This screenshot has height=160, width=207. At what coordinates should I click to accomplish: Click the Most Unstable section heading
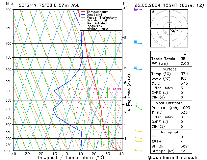point(169,103)
